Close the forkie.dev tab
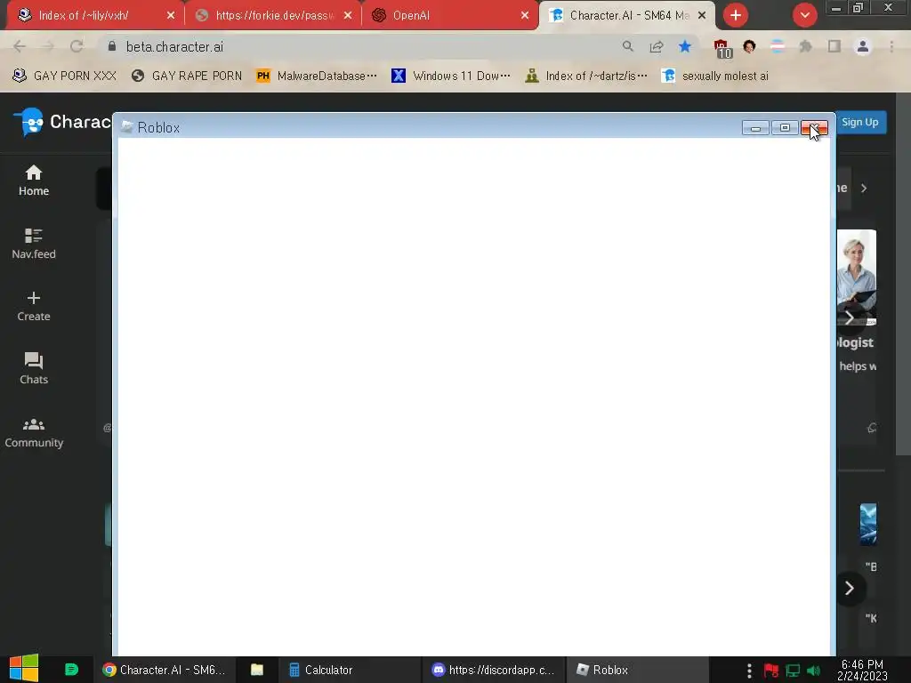911x683 pixels. pos(348,16)
